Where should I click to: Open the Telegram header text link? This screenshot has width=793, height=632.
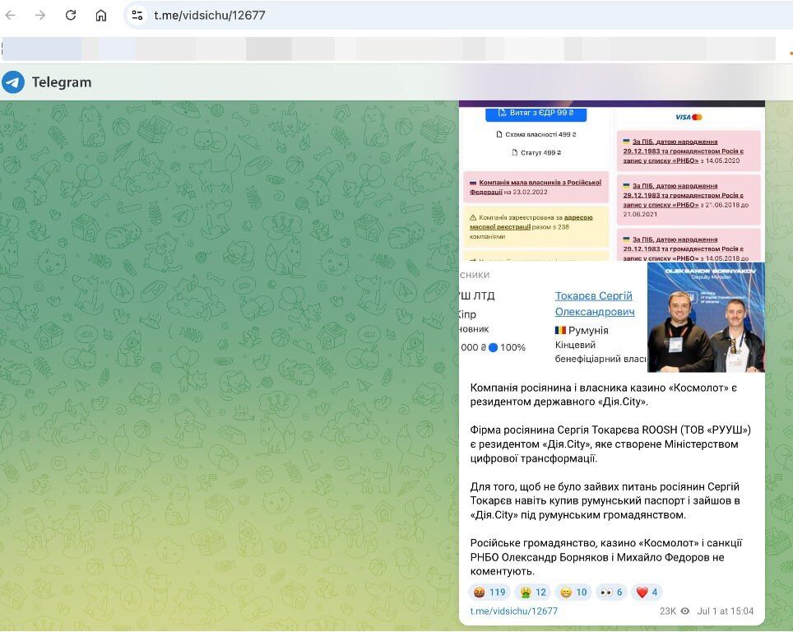click(62, 82)
